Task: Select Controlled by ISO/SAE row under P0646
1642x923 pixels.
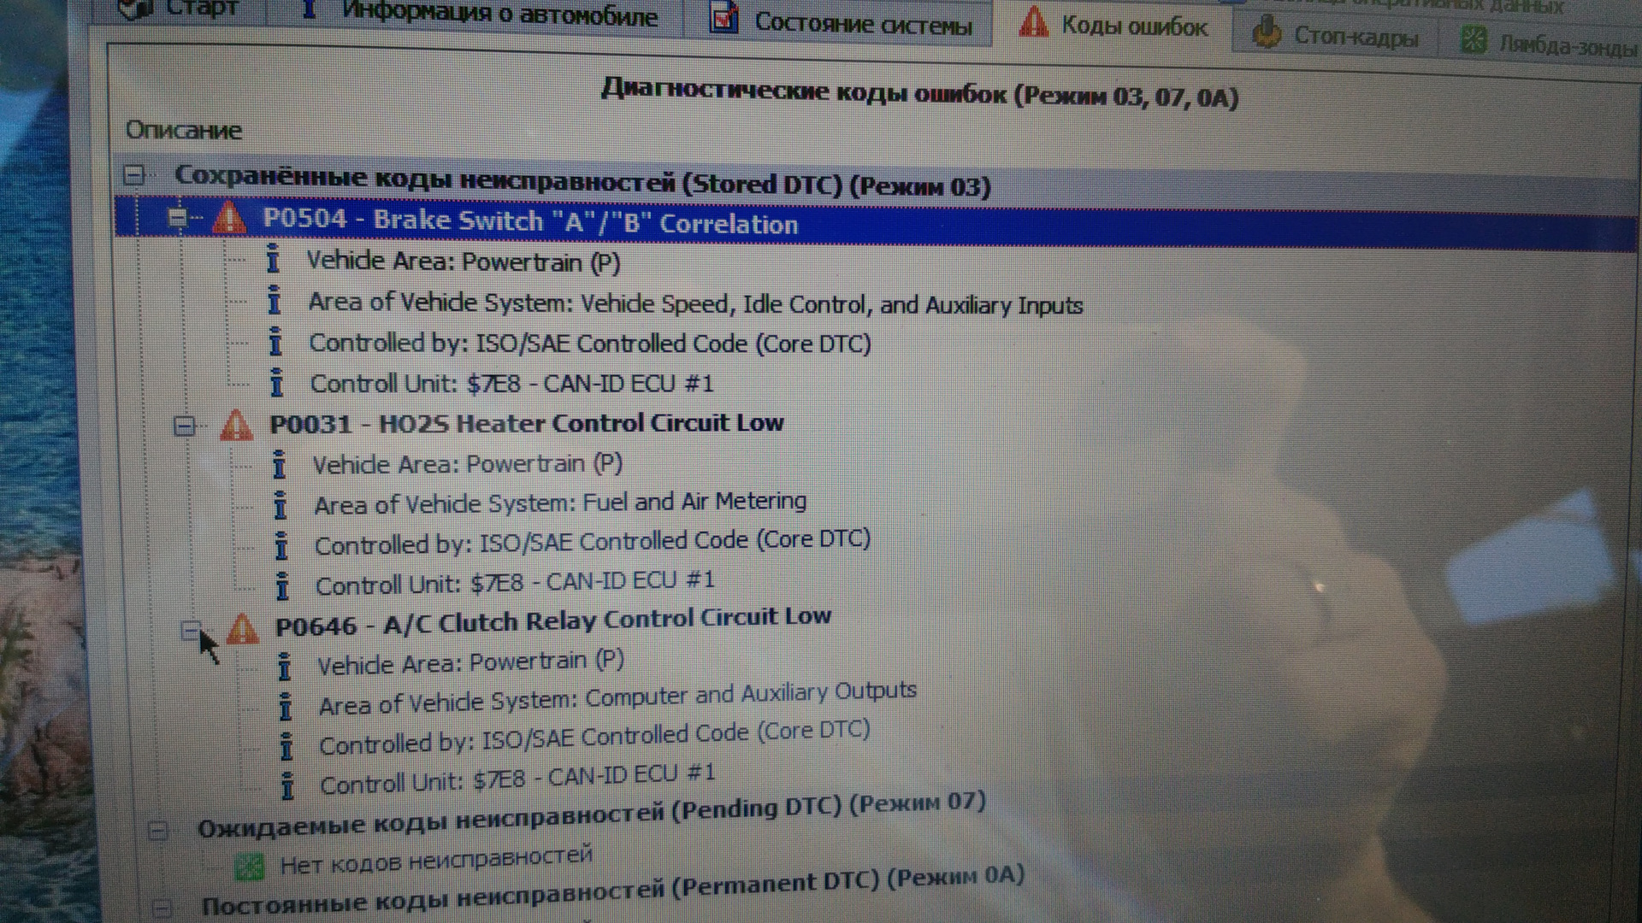Action: click(x=594, y=738)
